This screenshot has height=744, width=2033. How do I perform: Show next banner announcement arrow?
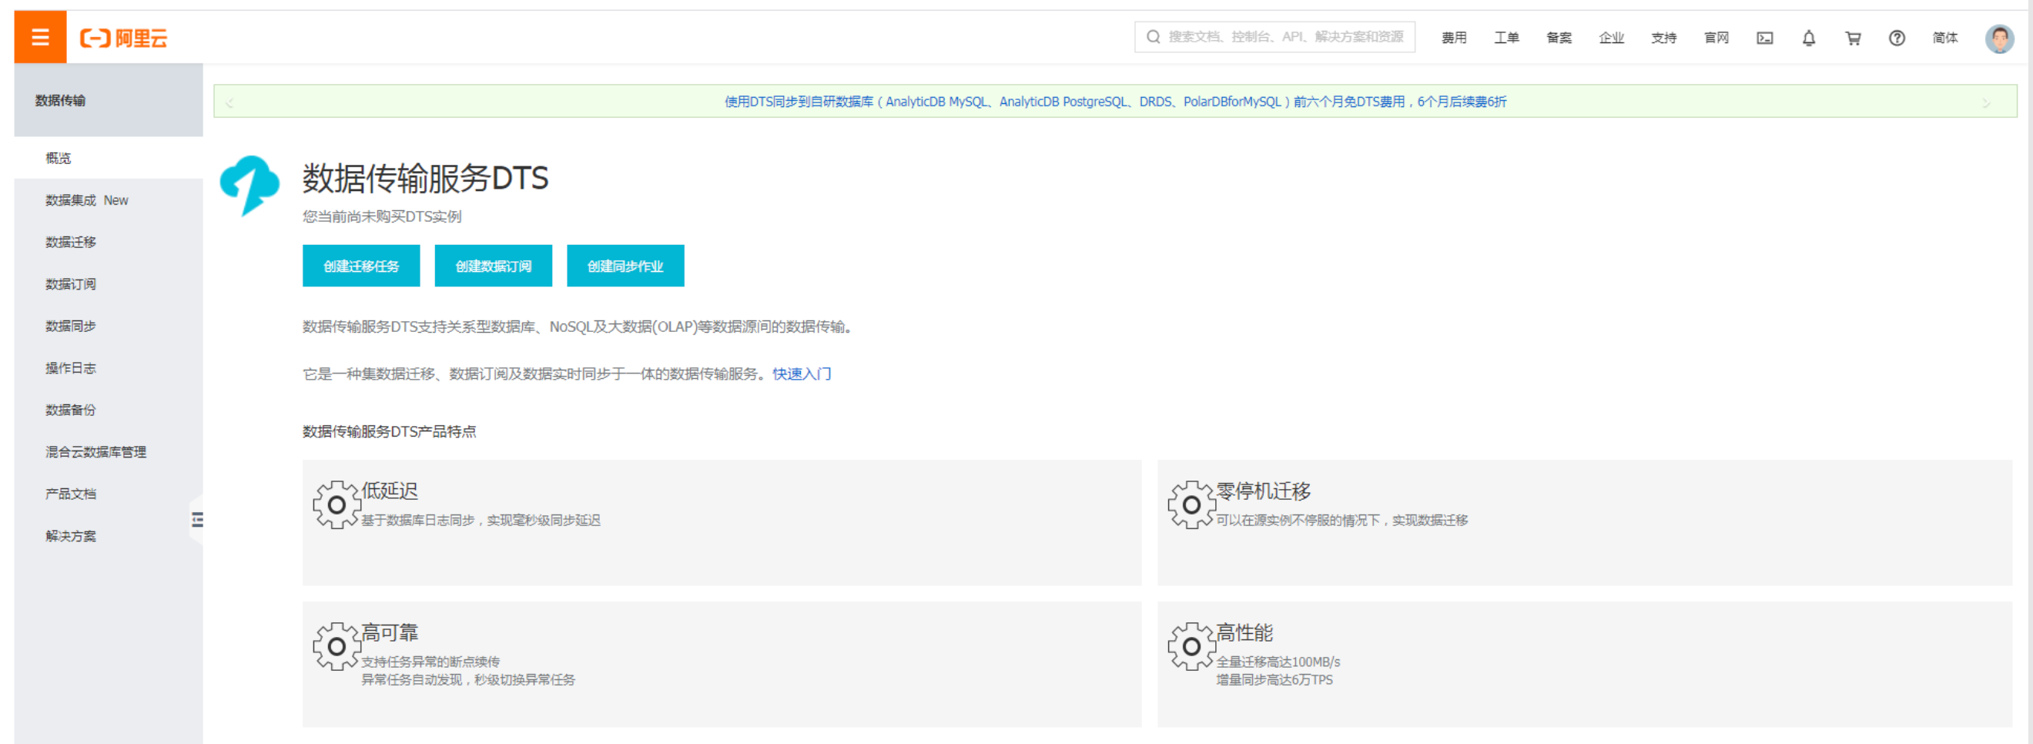pos(1987,102)
